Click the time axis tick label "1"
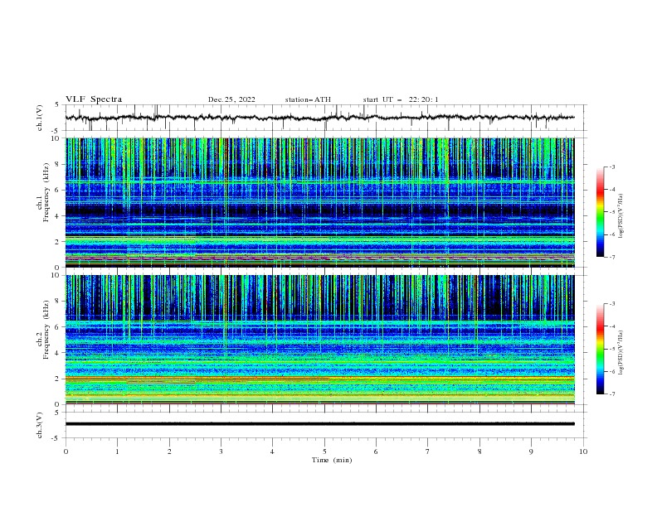This screenshot has width=657, height=507. [117, 451]
